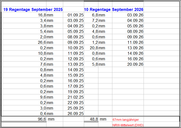
Task: Select the 26,6 rainfall value
Action: point(42,43)
